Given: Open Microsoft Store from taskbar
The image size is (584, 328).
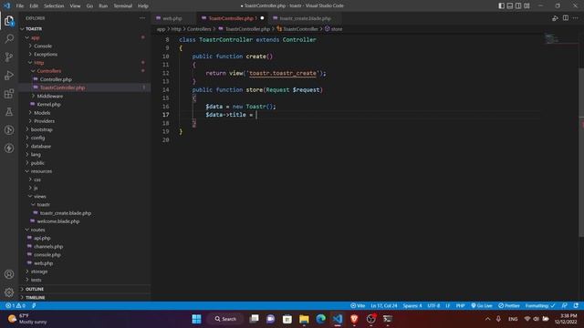Looking at the screenshot, I should point(287,319).
